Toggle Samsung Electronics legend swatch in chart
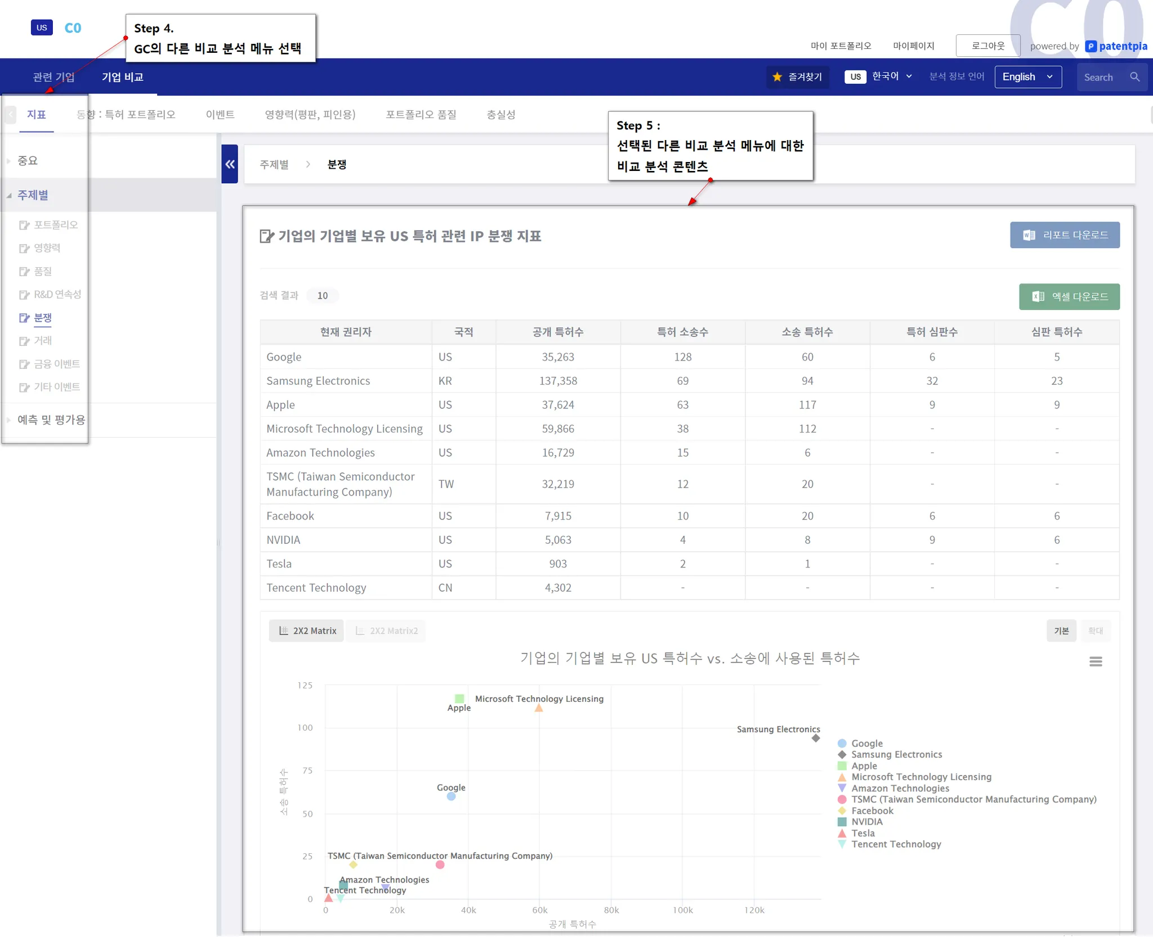This screenshot has height=937, width=1153. coord(842,755)
